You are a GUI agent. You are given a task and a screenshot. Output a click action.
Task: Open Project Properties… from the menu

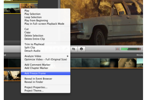pos(45,87)
